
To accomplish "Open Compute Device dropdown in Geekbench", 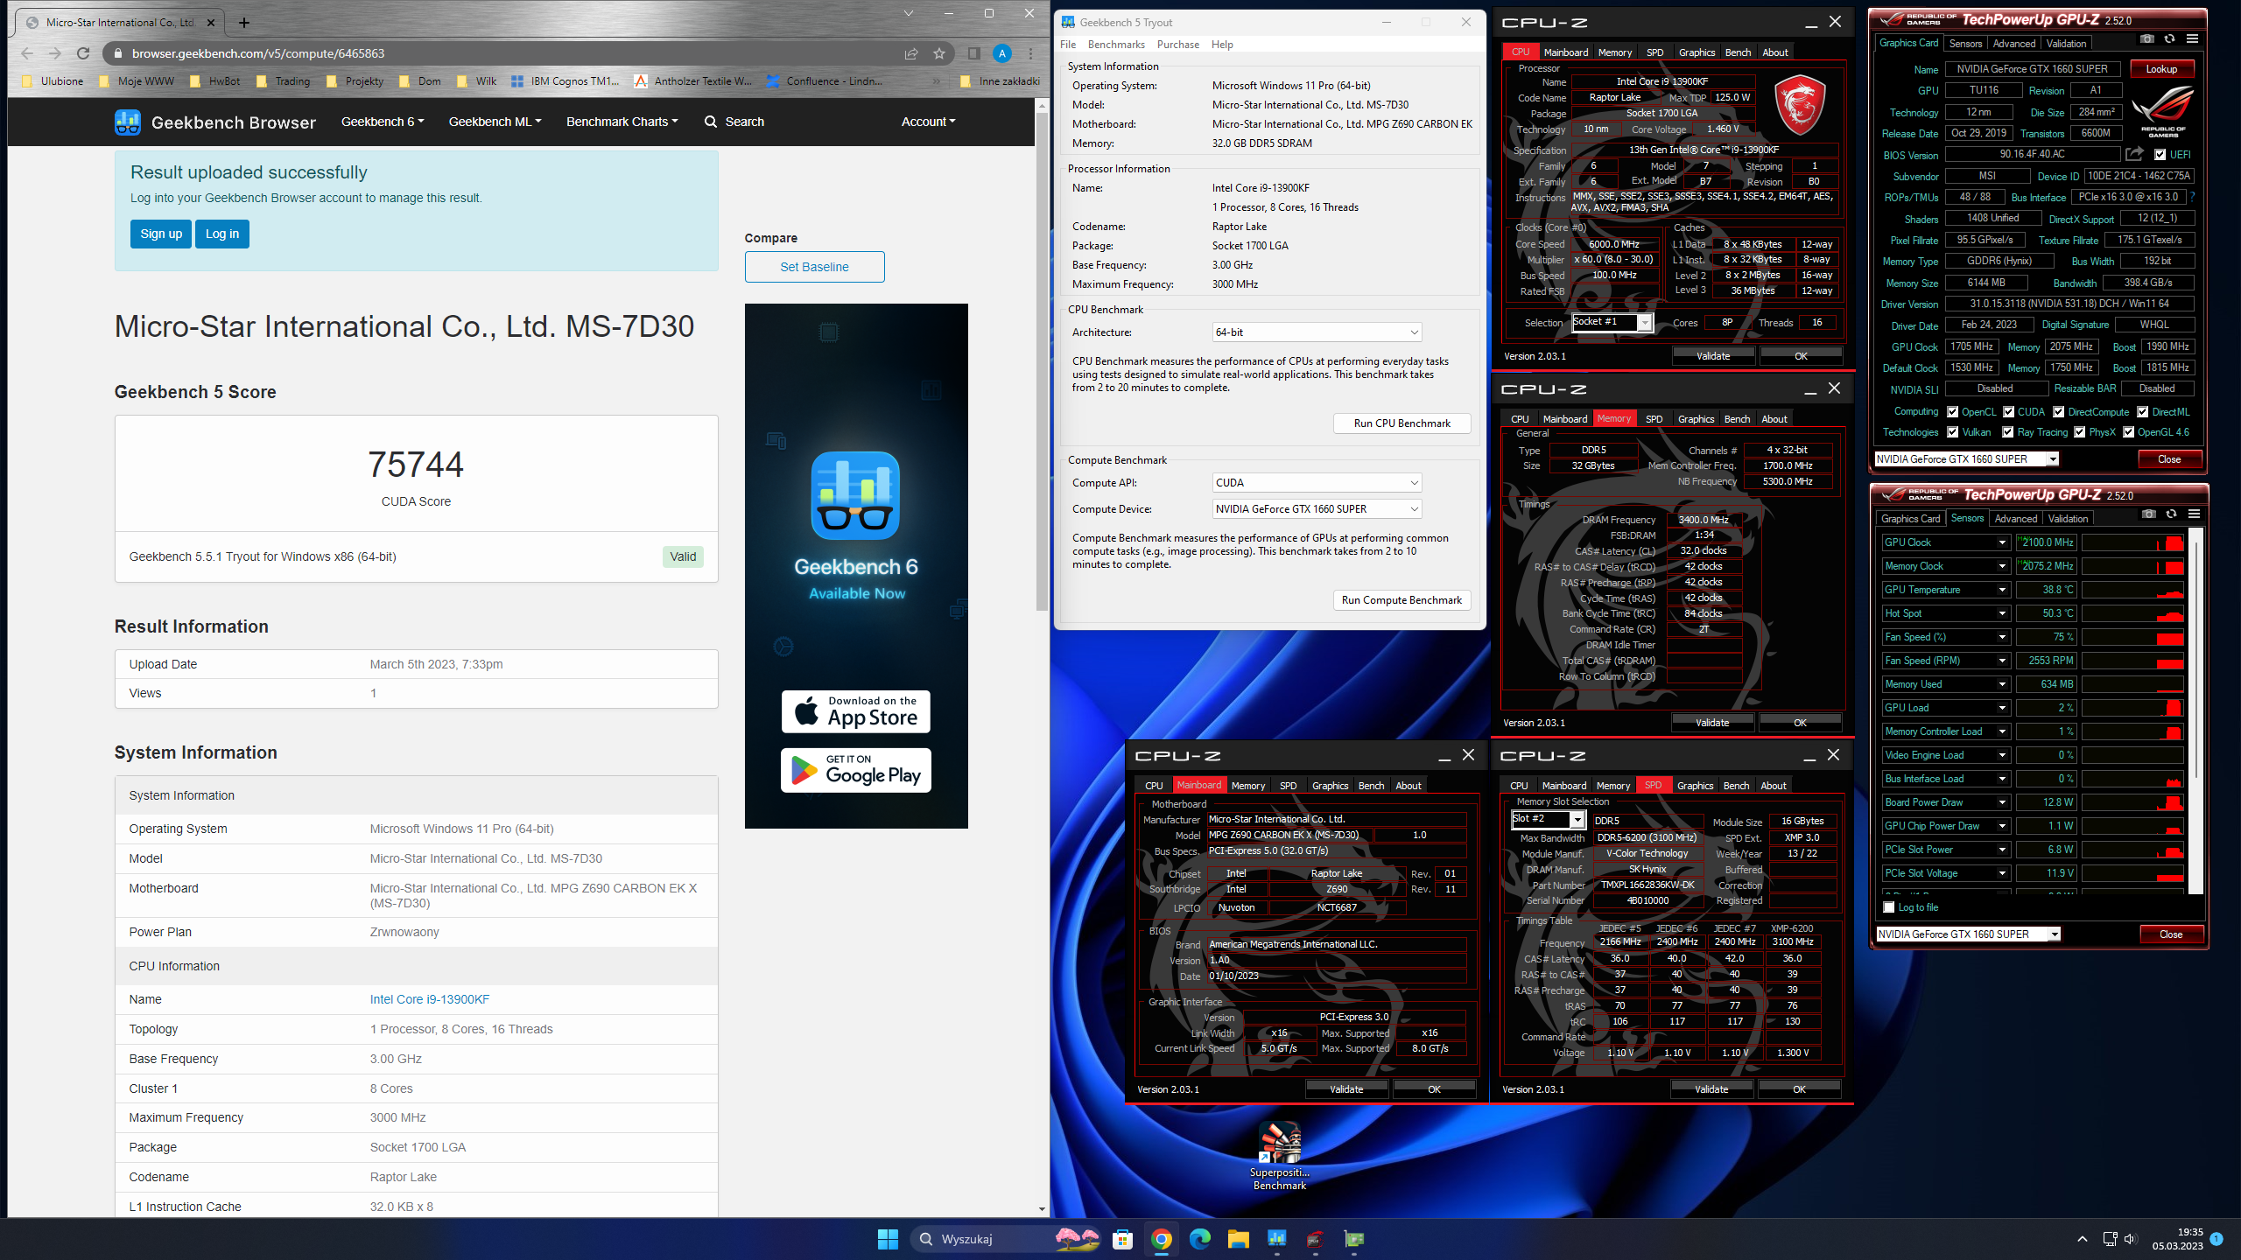I will coord(1317,509).
